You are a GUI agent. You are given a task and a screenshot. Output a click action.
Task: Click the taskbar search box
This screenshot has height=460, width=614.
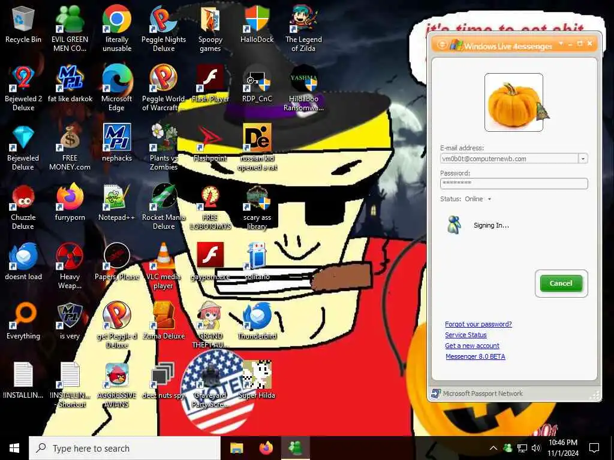click(x=125, y=448)
